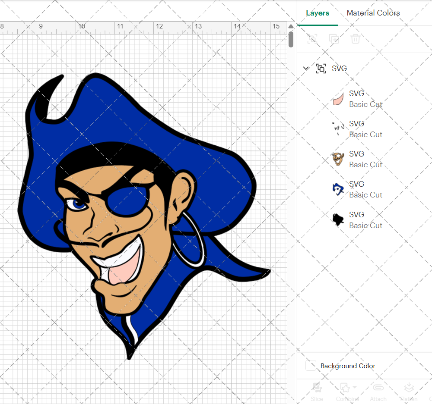Select the blue hat SVG layer thumbnail
Image resolution: width=432 pixels, height=404 pixels.
click(x=338, y=189)
